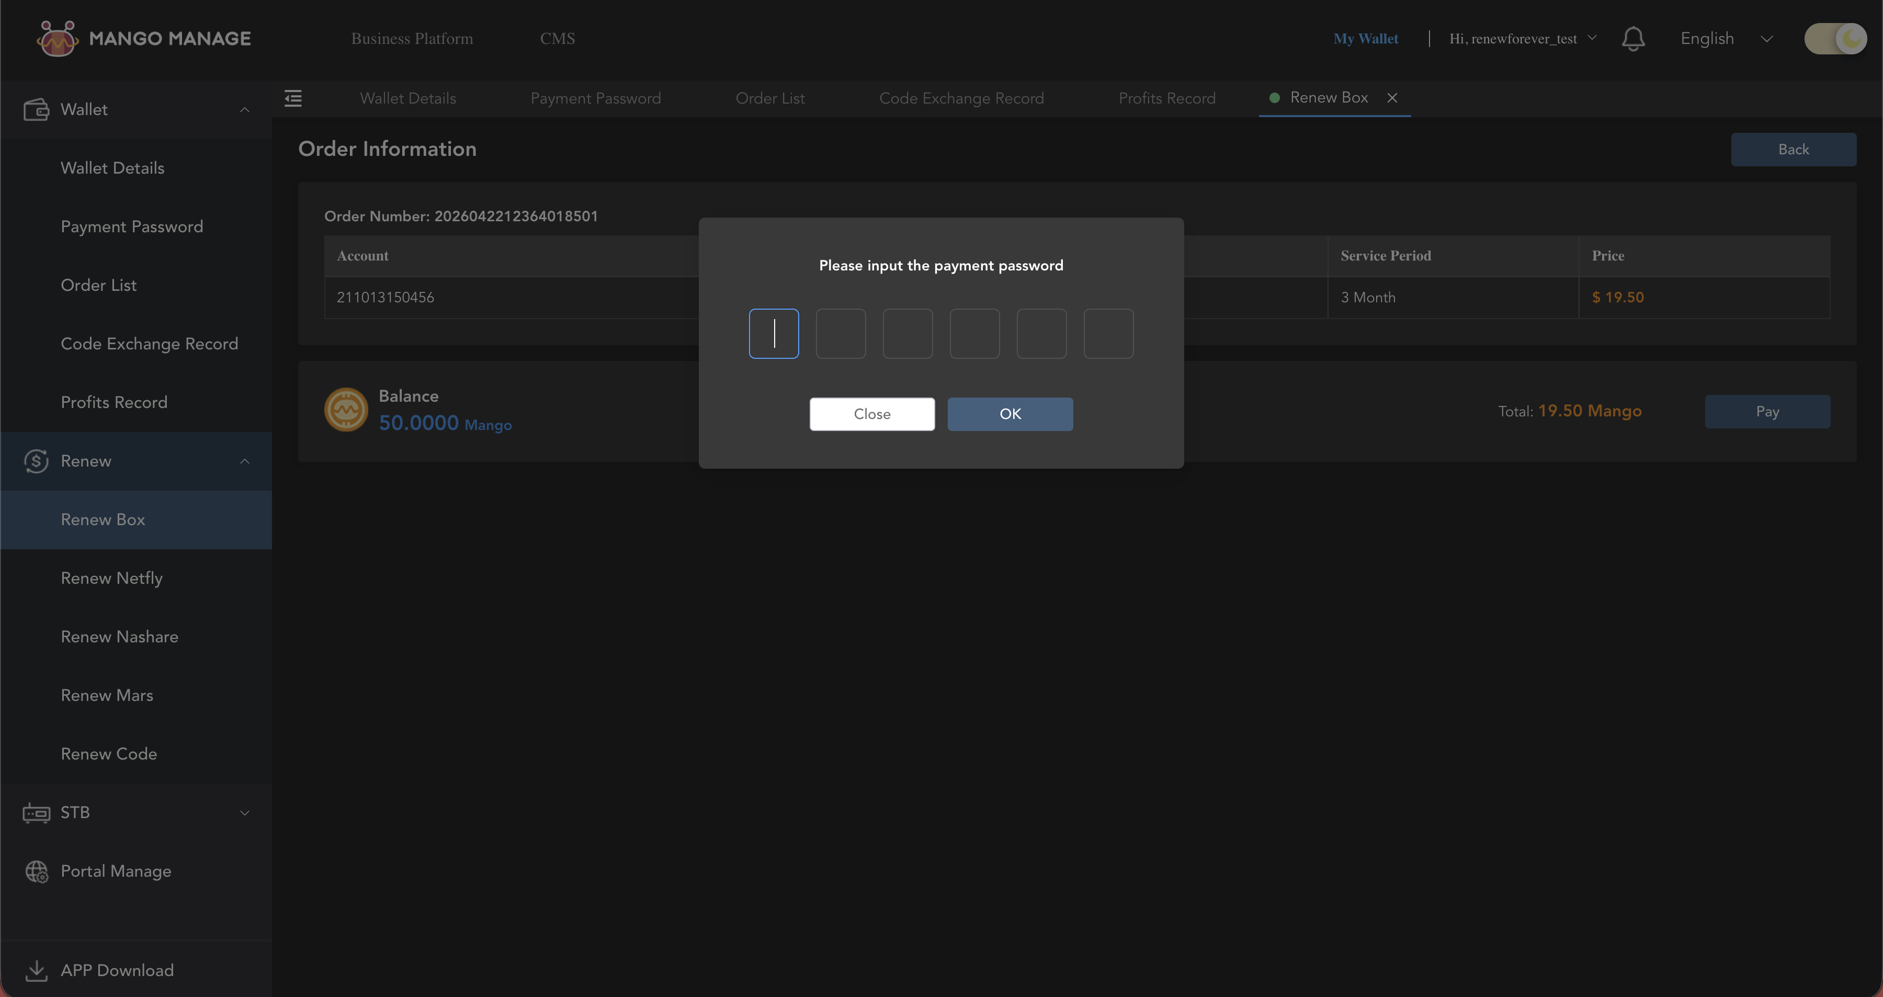The width and height of the screenshot is (1883, 997).
Task: Collapse the Renew section chevron
Action: pyautogui.click(x=244, y=460)
